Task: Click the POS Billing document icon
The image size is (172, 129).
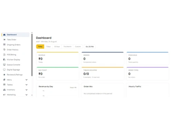Action: coord(4,55)
